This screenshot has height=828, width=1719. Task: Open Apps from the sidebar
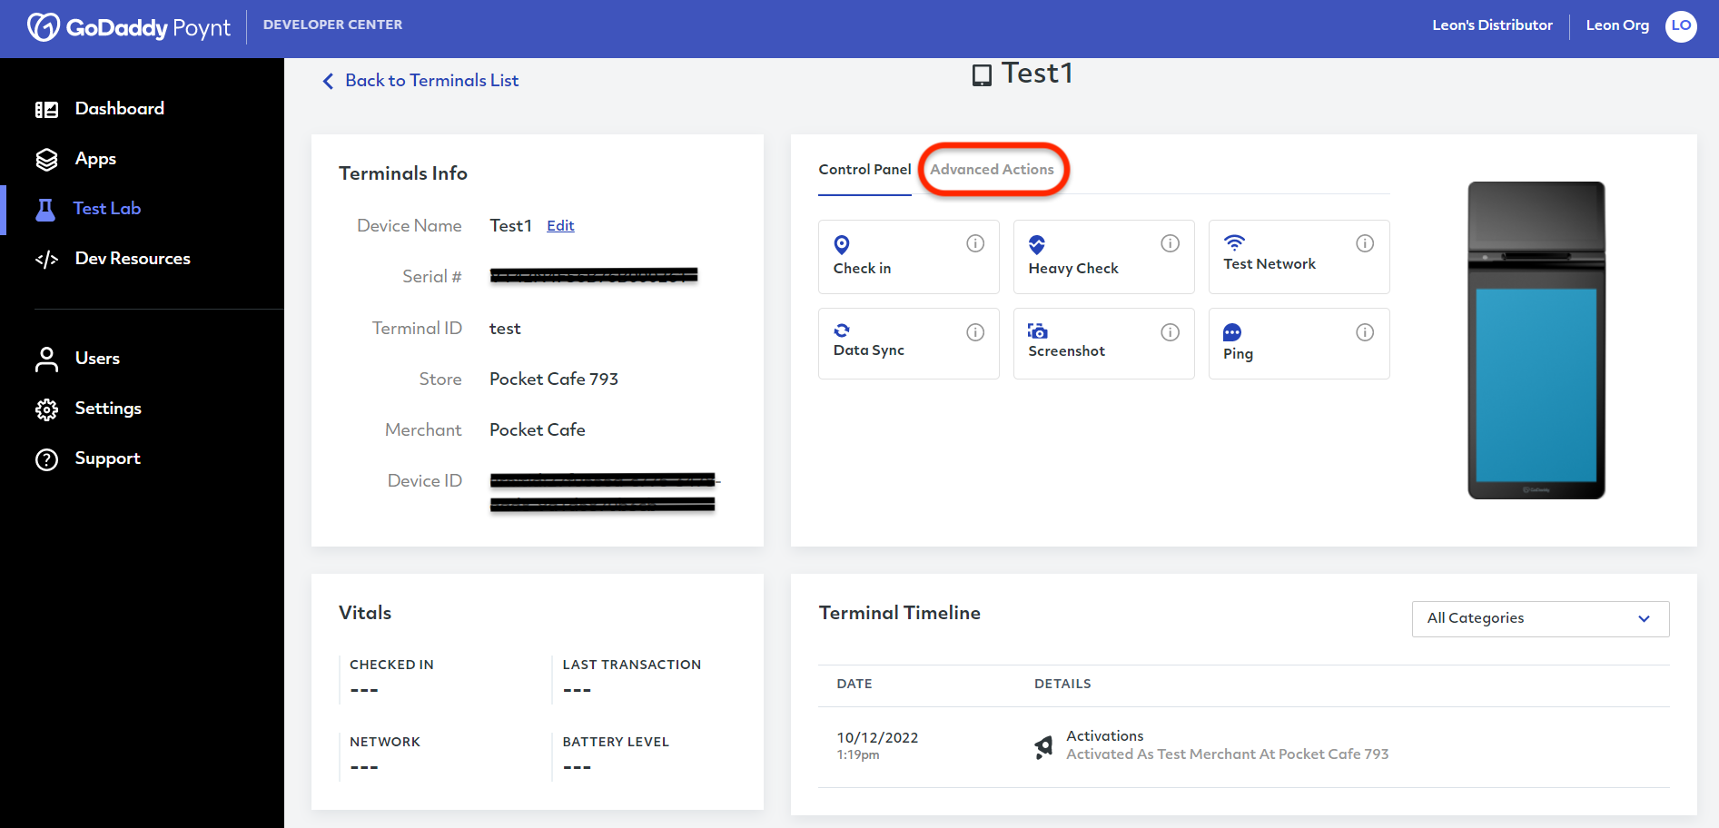[x=95, y=159]
